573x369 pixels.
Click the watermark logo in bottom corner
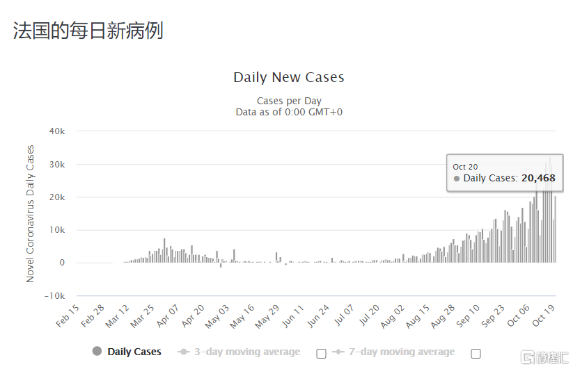[544, 357]
